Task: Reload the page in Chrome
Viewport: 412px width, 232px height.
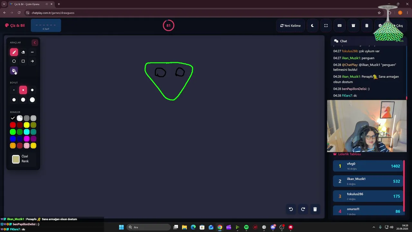Action: click(x=19, y=13)
